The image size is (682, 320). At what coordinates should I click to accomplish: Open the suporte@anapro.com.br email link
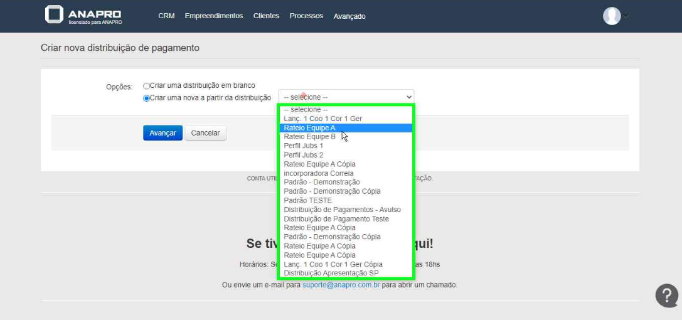341,285
